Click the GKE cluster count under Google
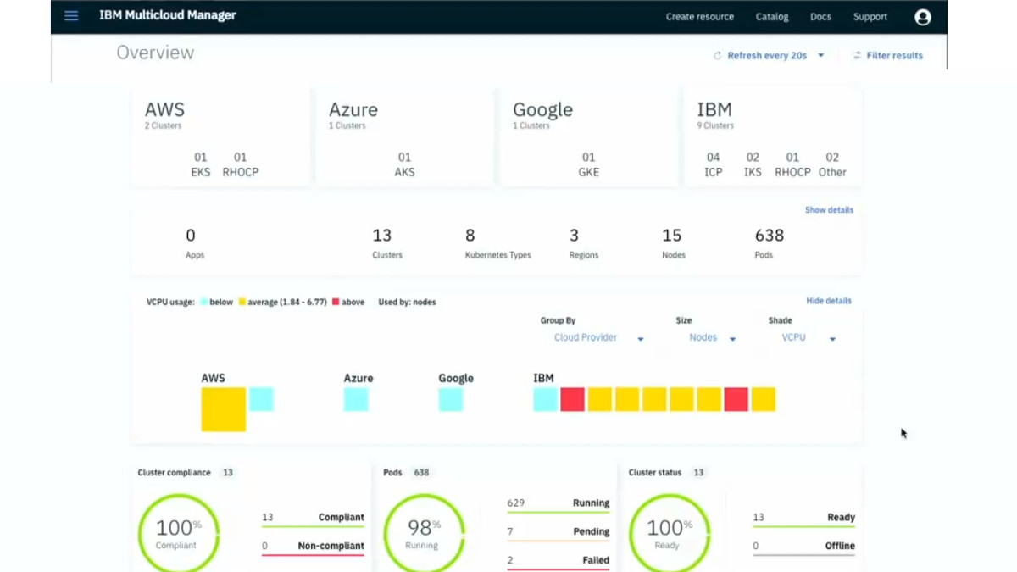Viewport: 1017px width, 572px height. coord(588,164)
